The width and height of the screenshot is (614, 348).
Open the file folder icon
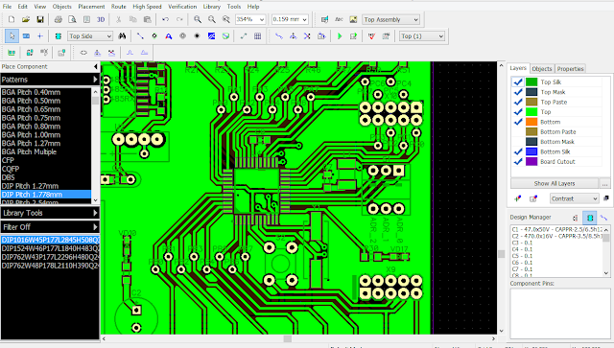(26, 19)
